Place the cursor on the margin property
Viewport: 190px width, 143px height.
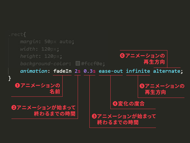29,42
